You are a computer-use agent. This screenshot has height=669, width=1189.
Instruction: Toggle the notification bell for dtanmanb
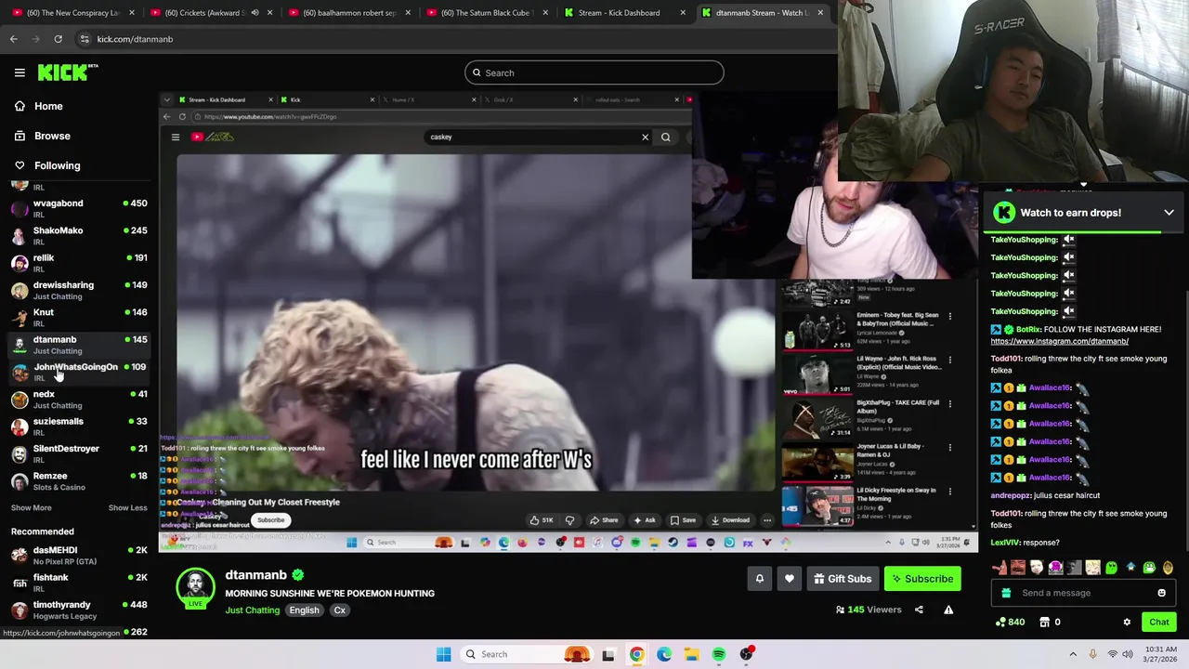(x=759, y=579)
